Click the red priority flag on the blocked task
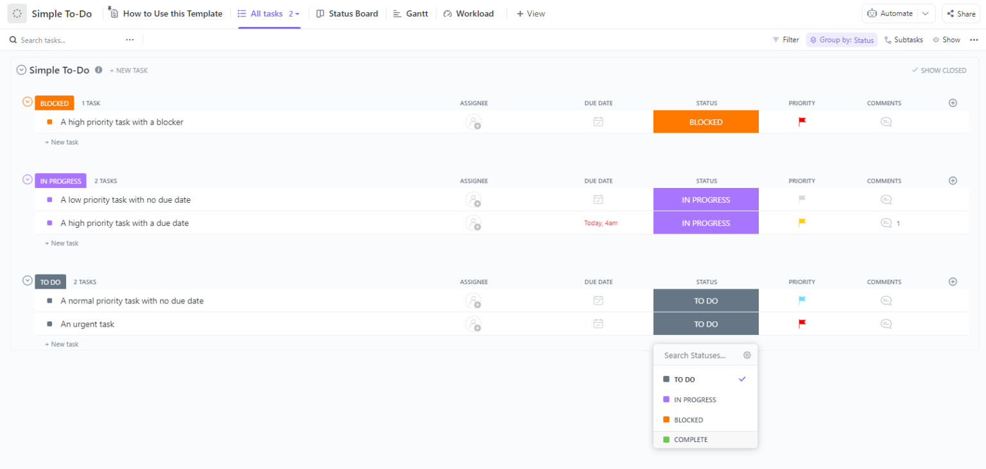This screenshot has width=986, height=469. tap(801, 121)
